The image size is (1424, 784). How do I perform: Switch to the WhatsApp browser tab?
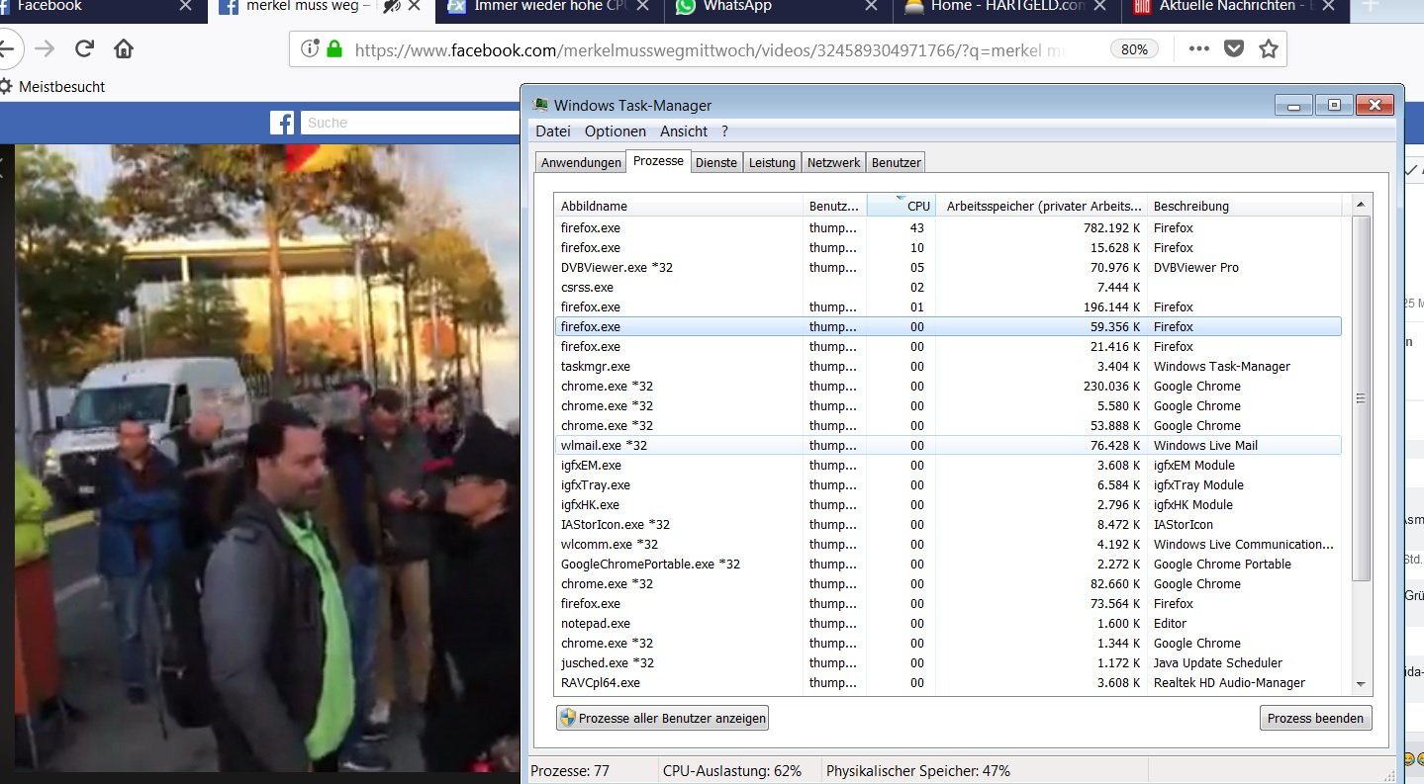(x=773, y=7)
